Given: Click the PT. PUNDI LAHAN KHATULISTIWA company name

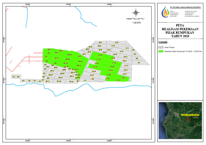Looking at the screenshot, I should [x=185, y=7].
